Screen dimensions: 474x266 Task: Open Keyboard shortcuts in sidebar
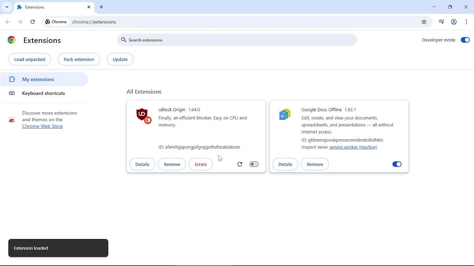pyautogui.click(x=44, y=93)
